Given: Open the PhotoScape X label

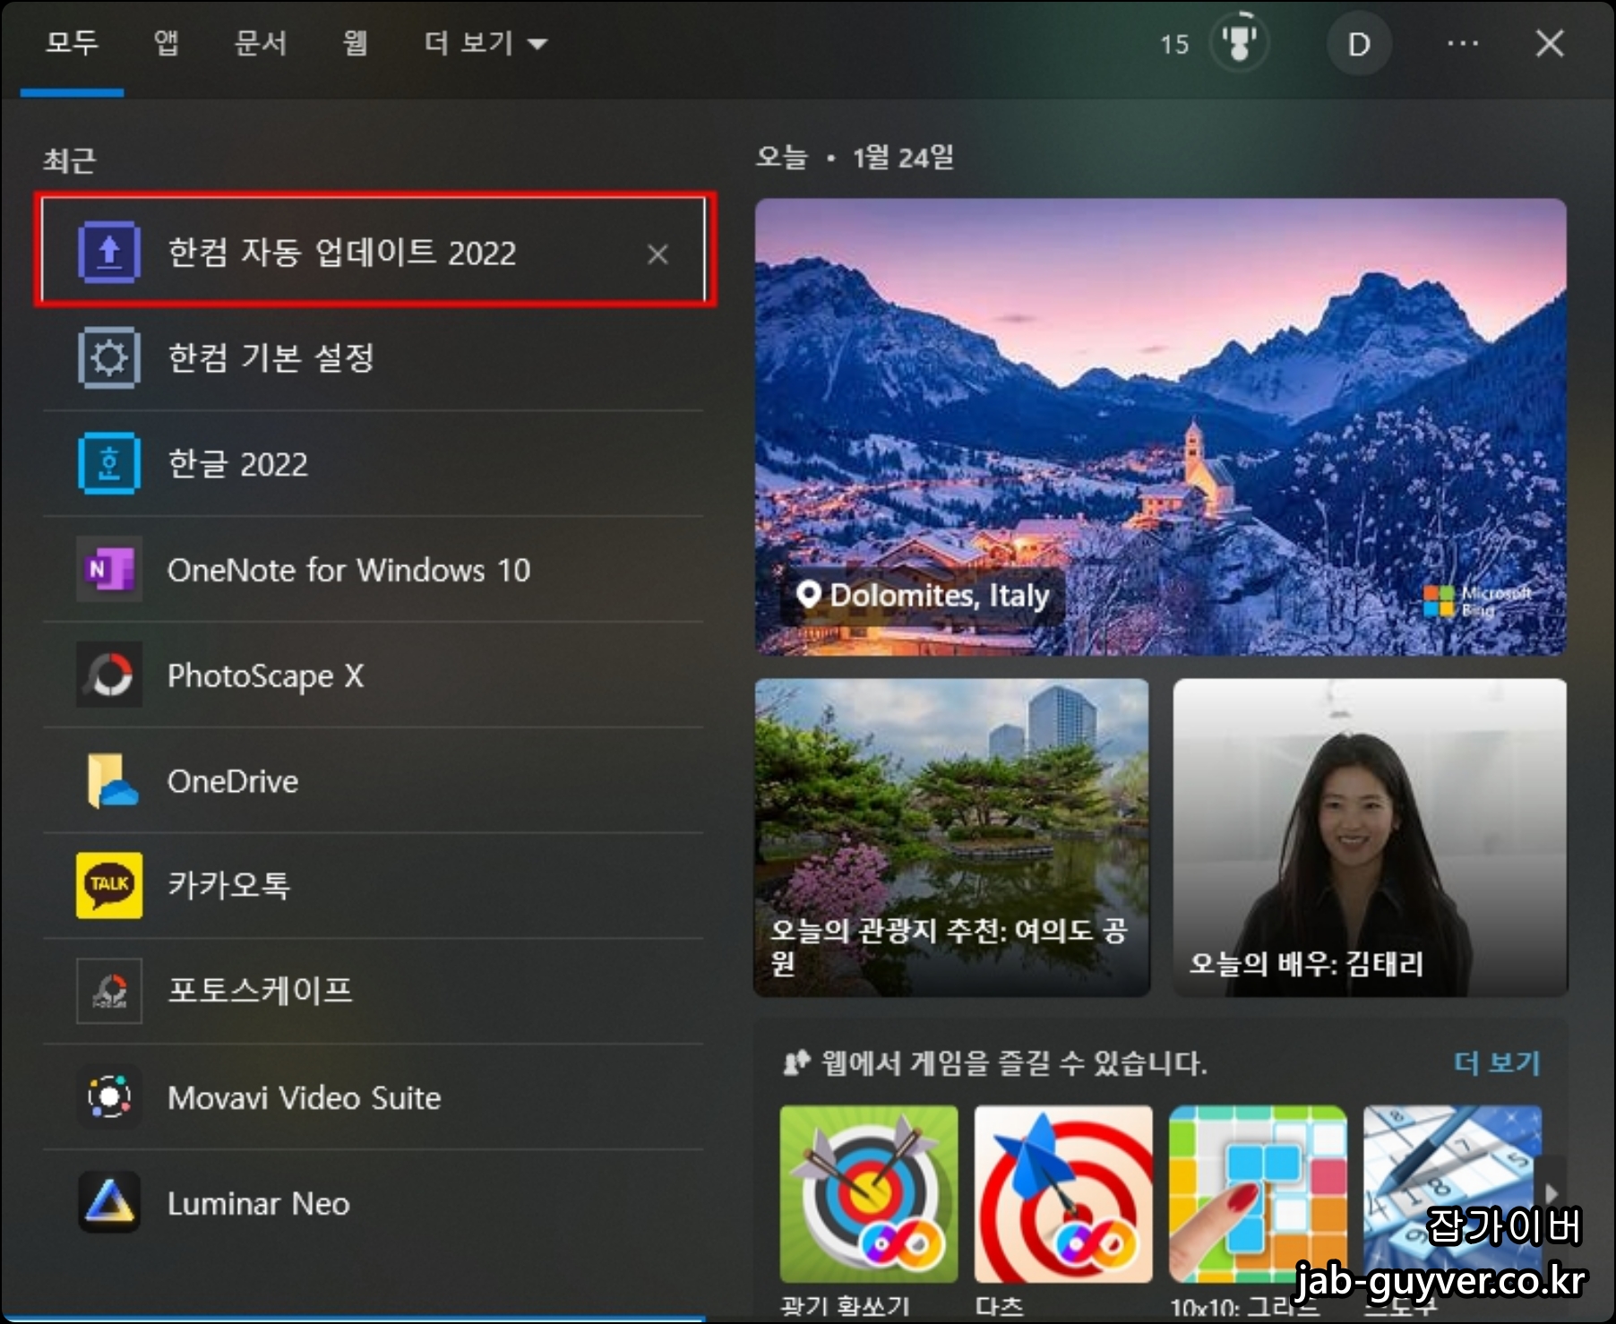Looking at the screenshot, I should click(265, 675).
